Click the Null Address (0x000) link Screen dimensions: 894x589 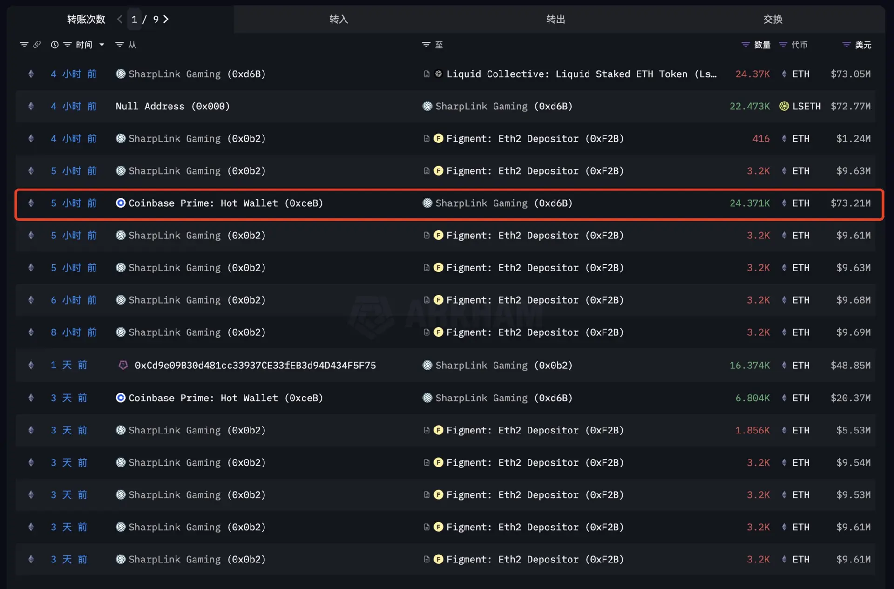[x=173, y=106]
